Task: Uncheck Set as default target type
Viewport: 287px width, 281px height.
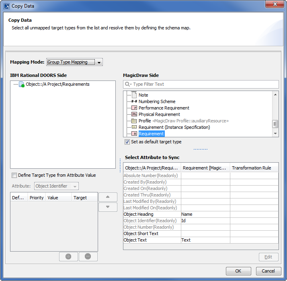Action: pyautogui.click(x=127, y=142)
